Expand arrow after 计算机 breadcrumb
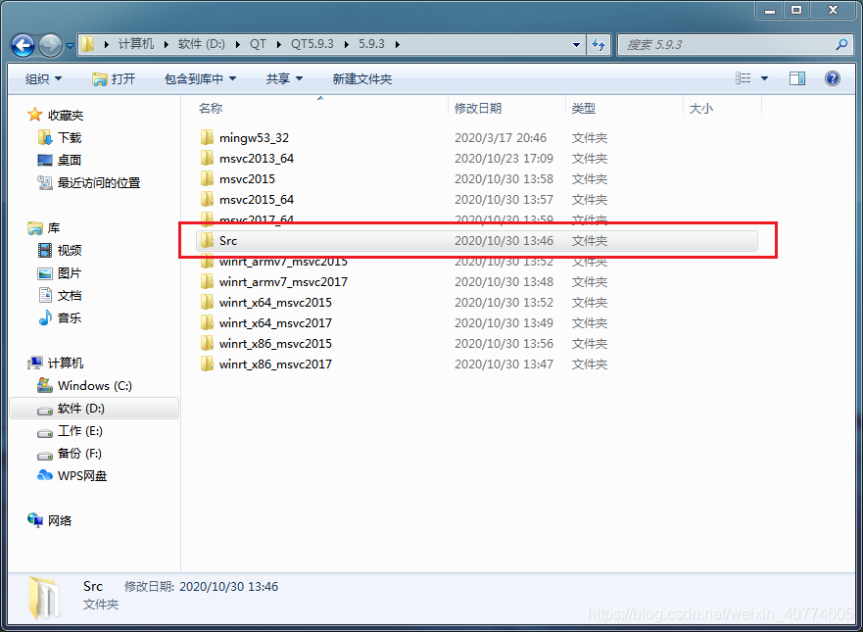This screenshot has height=632, width=863. point(166,45)
